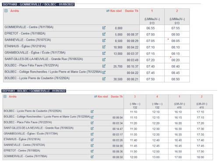The image size is (219, 165).
Task: Open edit icon for GOMMERVILLE - Centre top row
Action: [104, 28]
